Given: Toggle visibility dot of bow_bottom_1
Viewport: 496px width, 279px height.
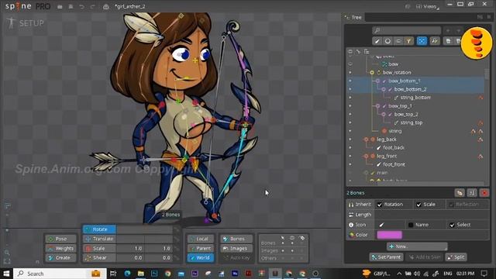Looking at the screenshot, I should point(350,81).
